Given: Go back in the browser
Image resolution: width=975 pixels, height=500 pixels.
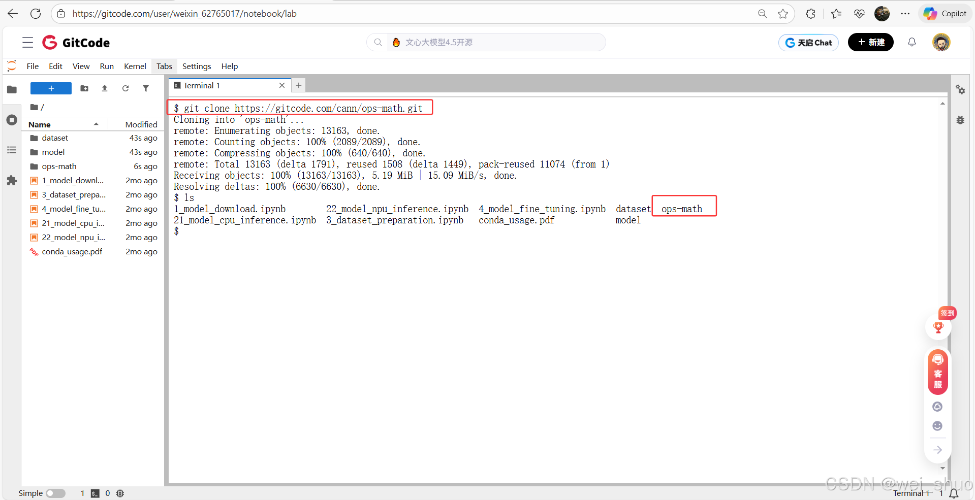Looking at the screenshot, I should coord(13,14).
